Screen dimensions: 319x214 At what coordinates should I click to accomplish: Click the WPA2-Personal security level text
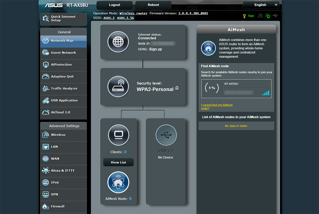click(x=155, y=89)
